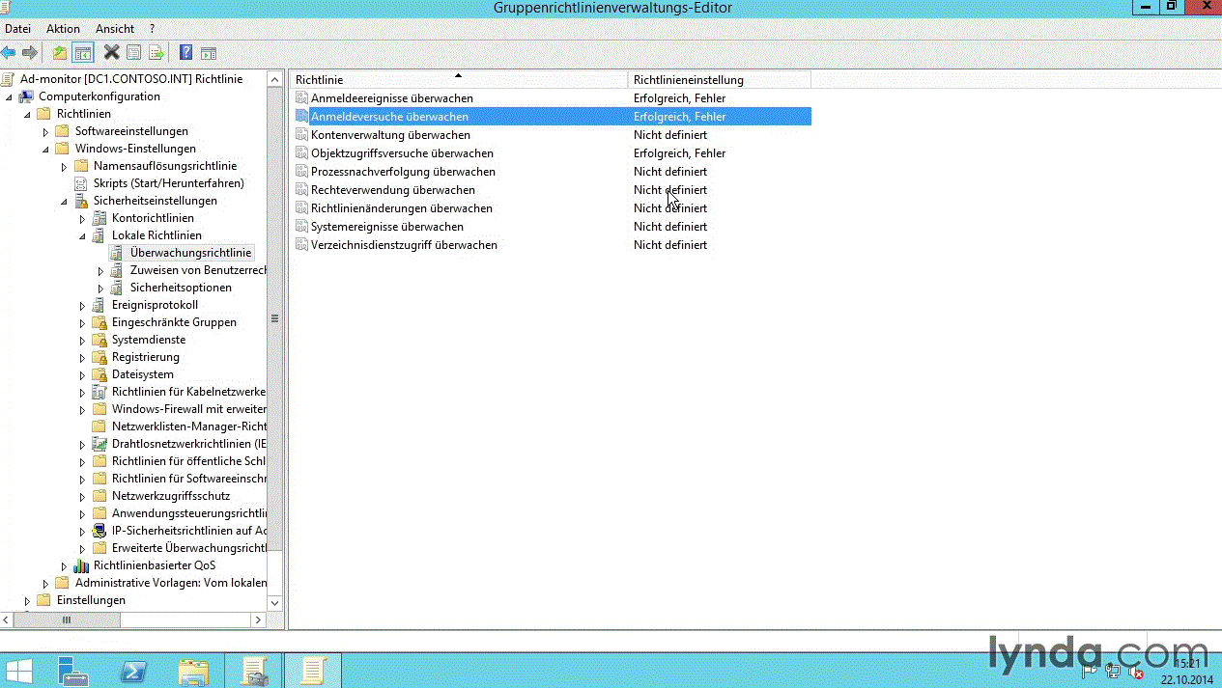Open Help with the question mark icon

(185, 52)
